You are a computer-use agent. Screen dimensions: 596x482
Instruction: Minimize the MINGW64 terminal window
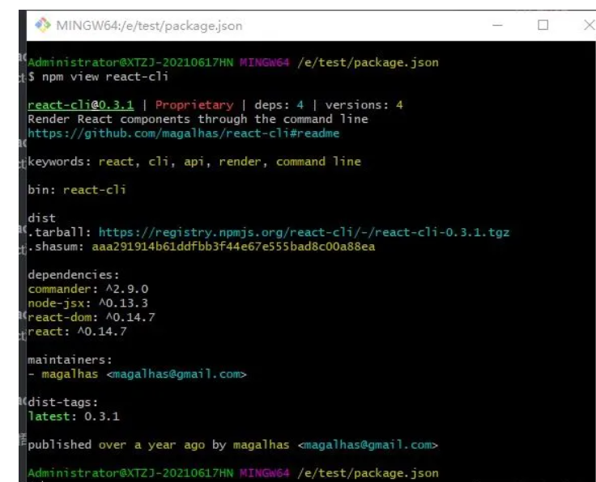click(497, 25)
